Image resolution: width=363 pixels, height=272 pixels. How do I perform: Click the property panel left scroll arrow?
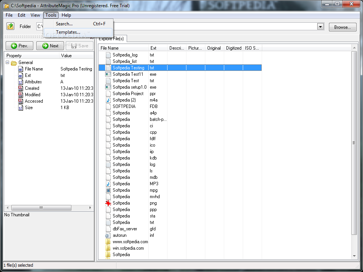pyautogui.click(x=8, y=208)
